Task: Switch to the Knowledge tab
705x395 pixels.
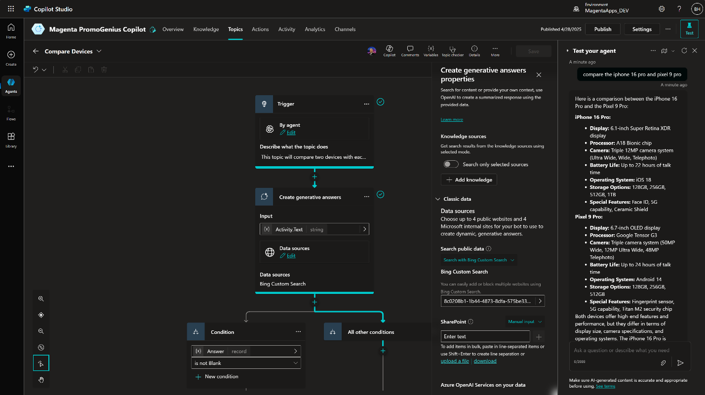Action: (x=206, y=29)
